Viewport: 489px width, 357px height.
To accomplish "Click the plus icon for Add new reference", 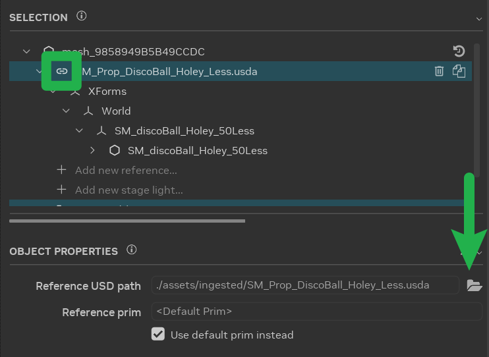I will (61, 170).
